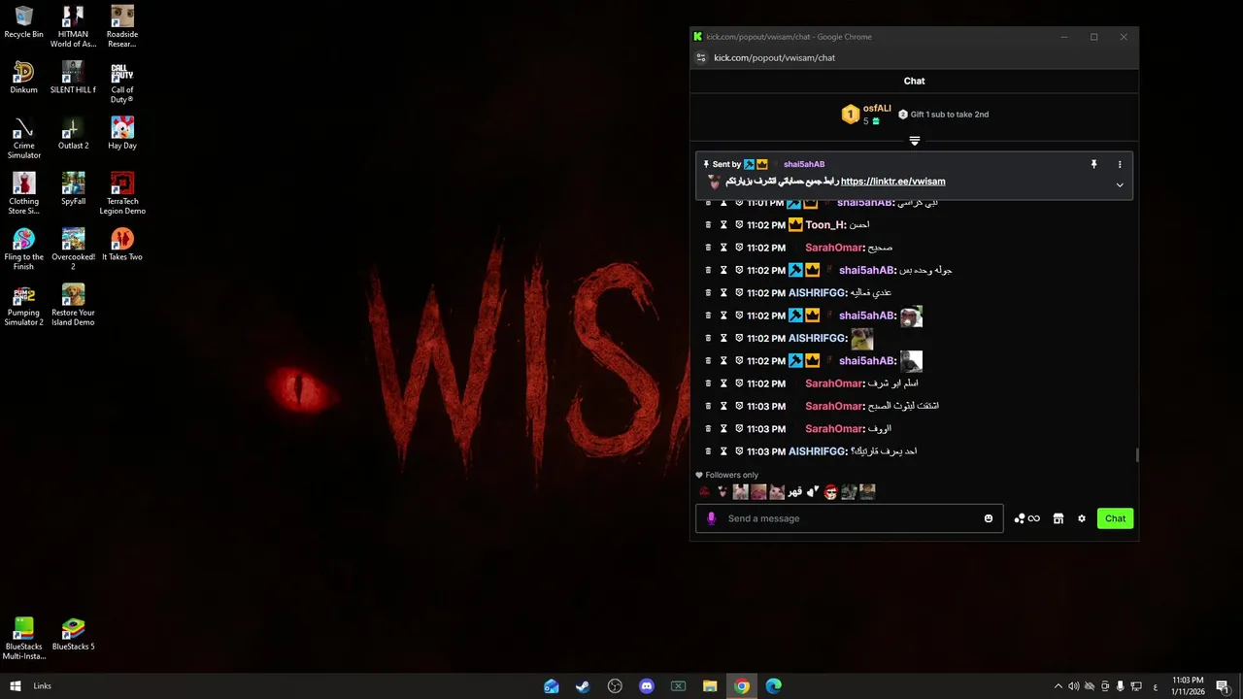Open the Kick shop storefront icon

1058,518
